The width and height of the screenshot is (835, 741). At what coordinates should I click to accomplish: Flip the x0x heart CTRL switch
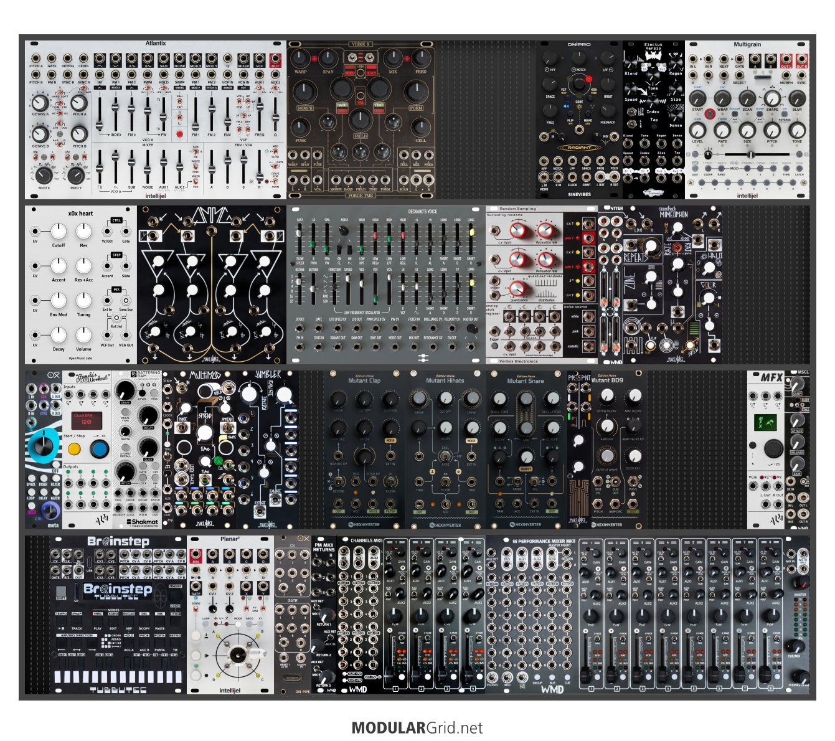click(x=116, y=220)
